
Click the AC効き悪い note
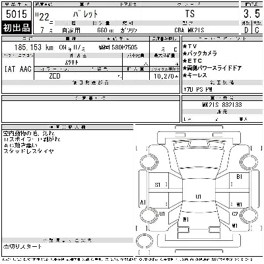click(x=20, y=145)
